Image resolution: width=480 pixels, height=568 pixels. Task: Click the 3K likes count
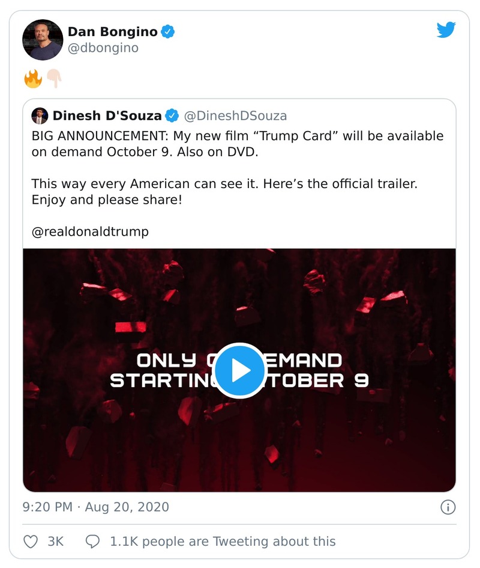[55, 542]
